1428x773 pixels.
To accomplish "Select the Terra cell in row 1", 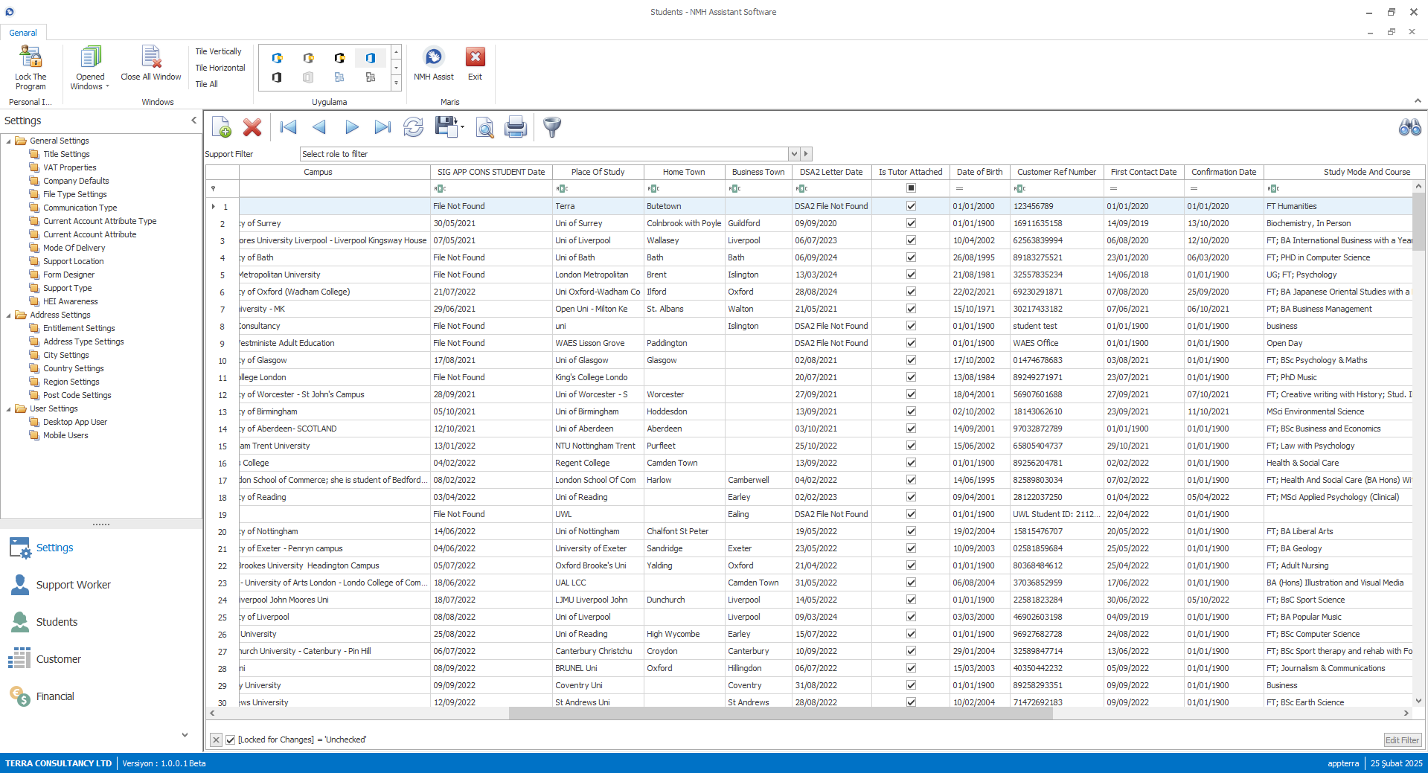I will pyautogui.click(x=598, y=206).
